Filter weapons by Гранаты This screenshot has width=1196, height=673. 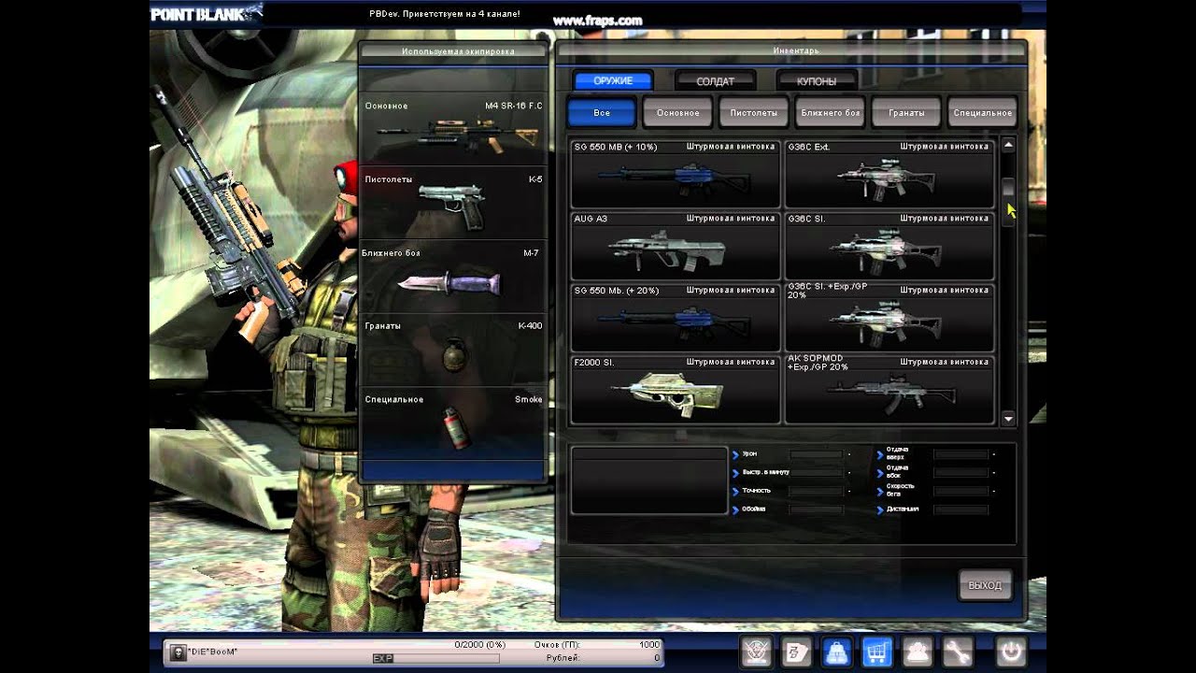click(906, 113)
